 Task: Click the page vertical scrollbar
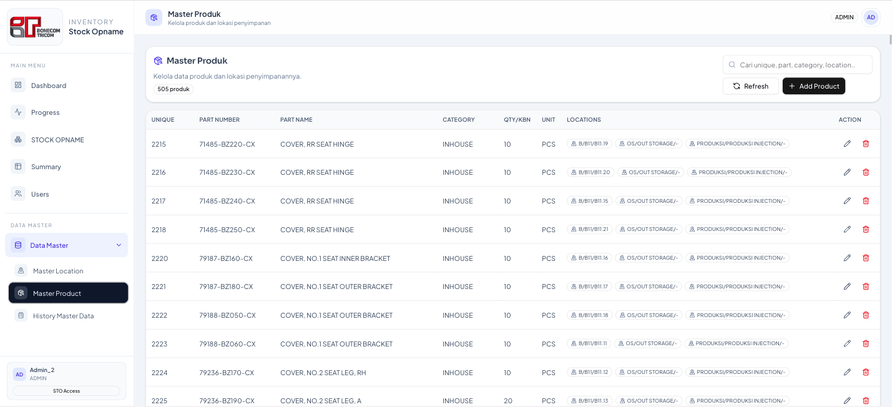point(890,40)
